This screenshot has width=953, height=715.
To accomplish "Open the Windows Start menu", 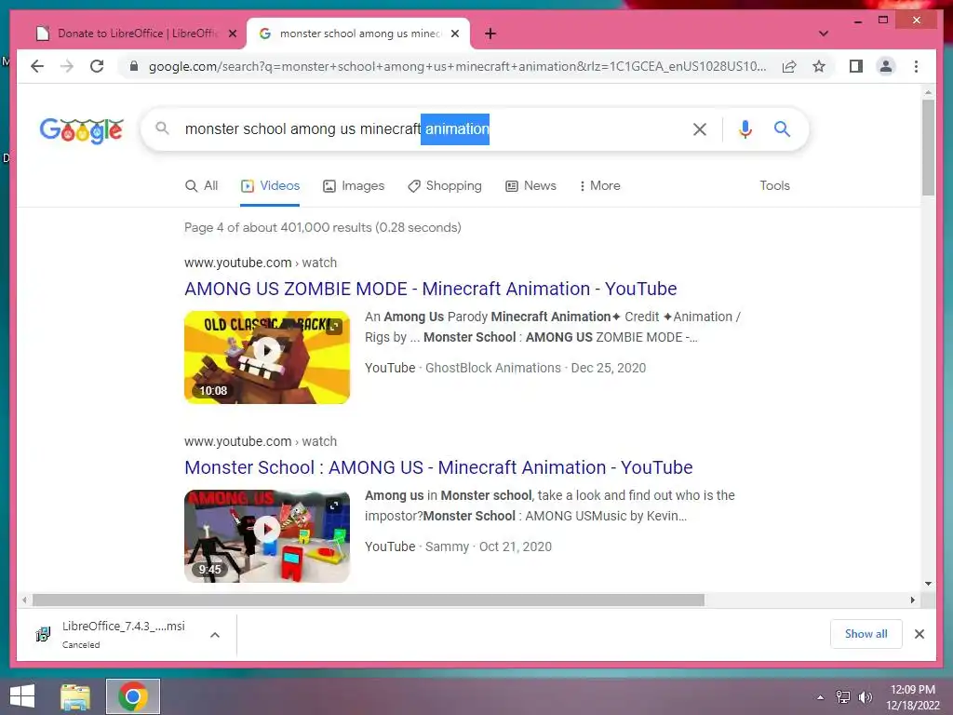I will (x=22, y=696).
